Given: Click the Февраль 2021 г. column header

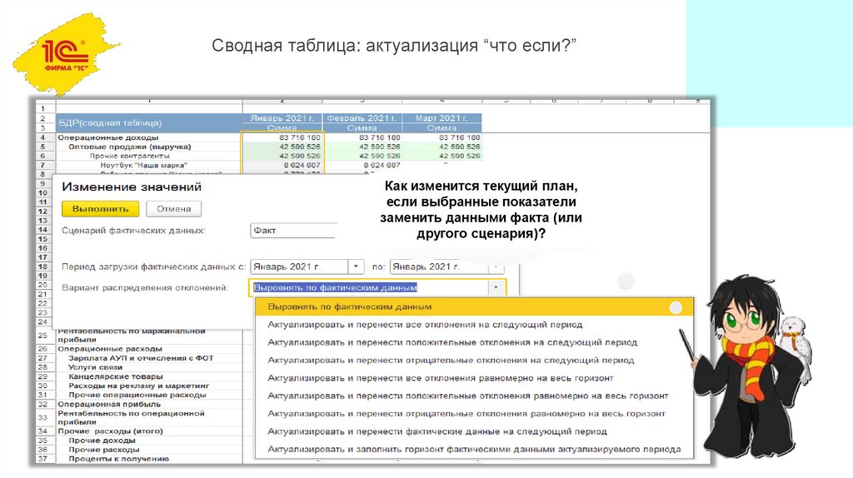Looking at the screenshot, I should pyautogui.click(x=362, y=118).
